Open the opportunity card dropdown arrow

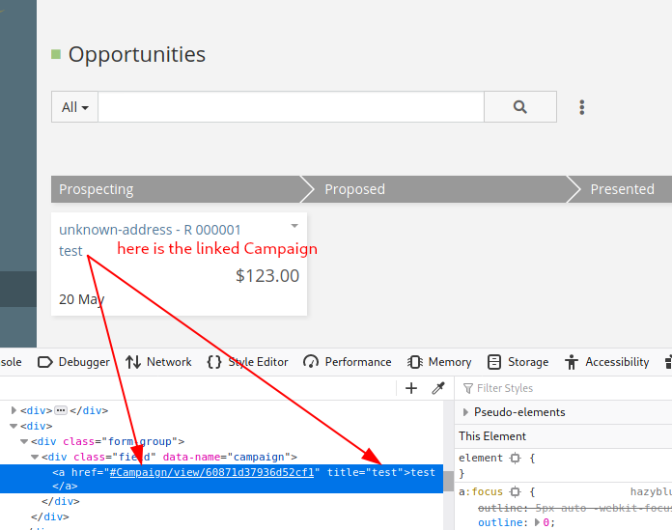tap(294, 226)
